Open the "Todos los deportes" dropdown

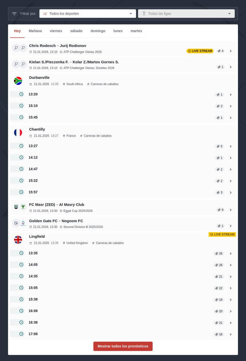tap(131, 13)
